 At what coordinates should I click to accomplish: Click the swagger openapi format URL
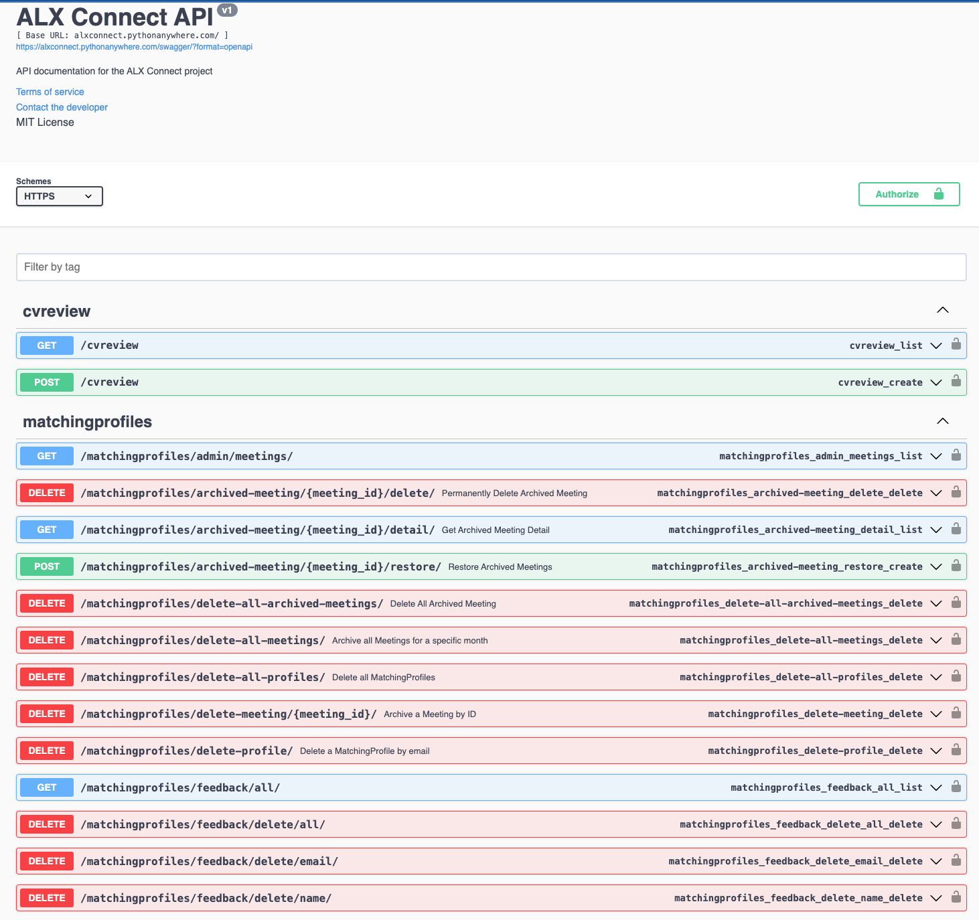pyautogui.click(x=134, y=47)
